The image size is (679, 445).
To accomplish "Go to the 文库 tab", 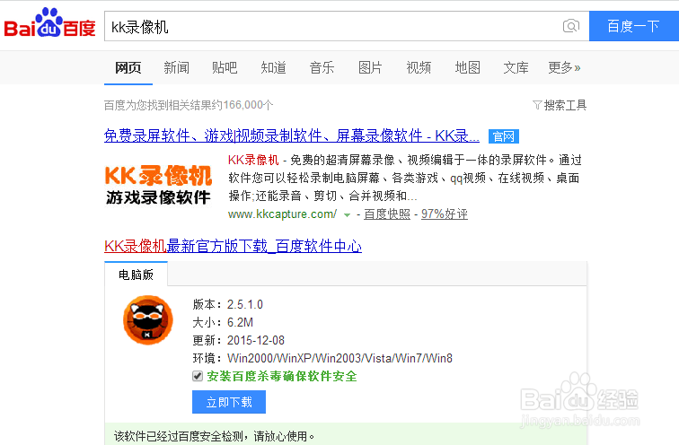I will (x=516, y=67).
